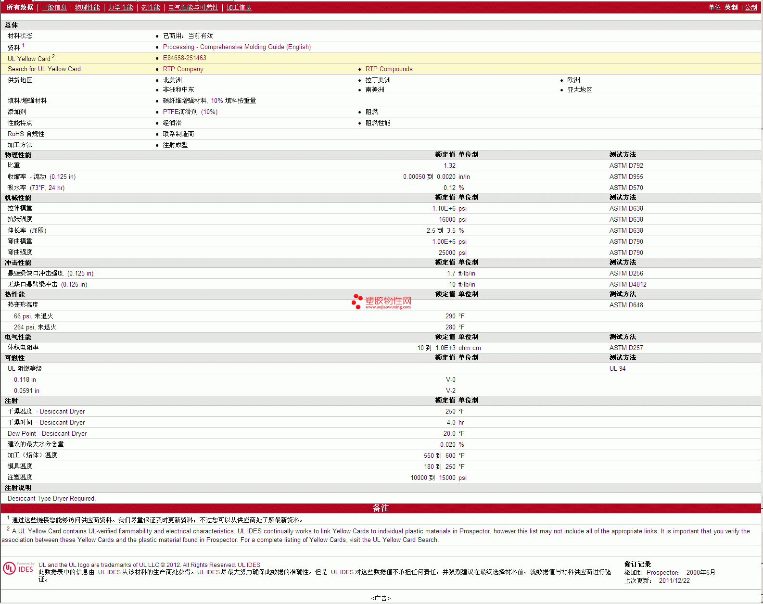Screen dimensions: 763x604
Task: Click the 备注 red header bar
Action: pyautogui.click(x=381, y=508)
